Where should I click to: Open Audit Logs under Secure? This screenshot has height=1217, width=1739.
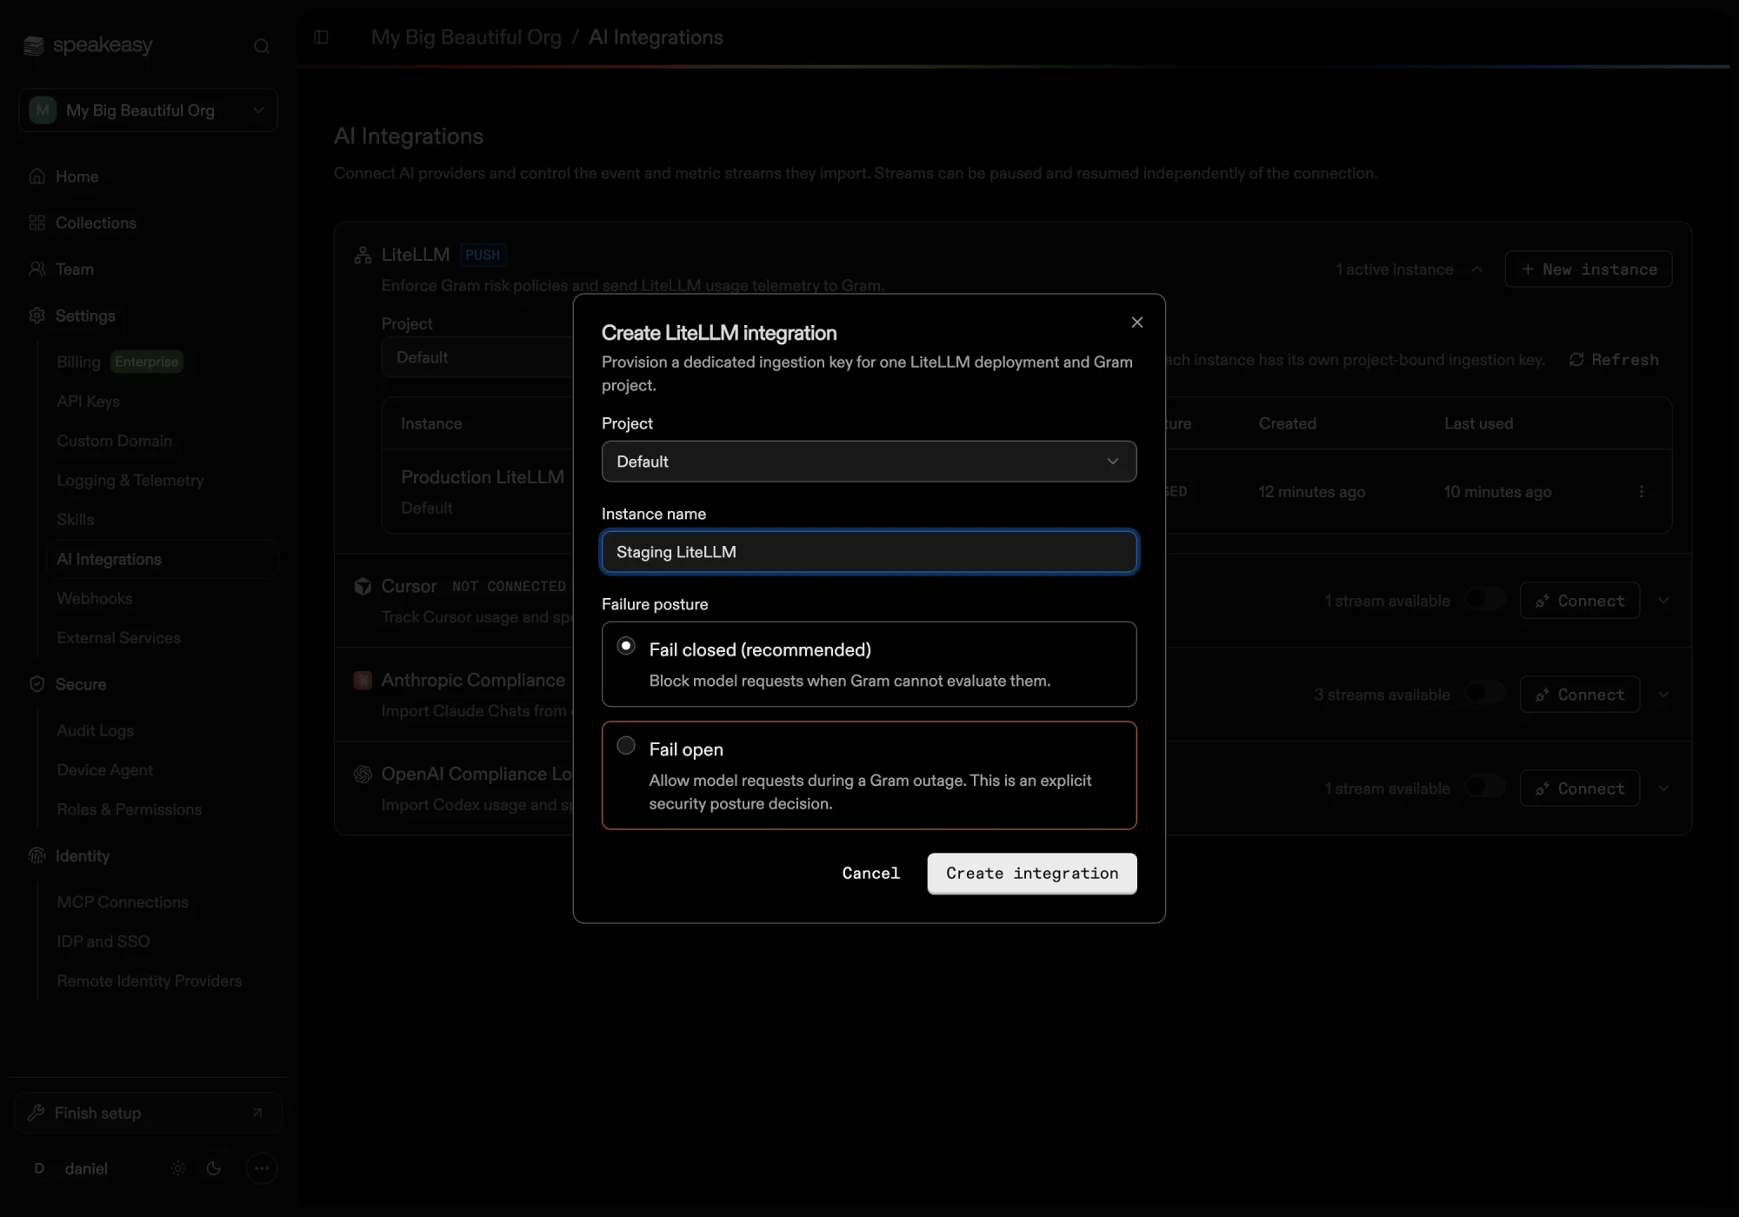tap(96, 731)
